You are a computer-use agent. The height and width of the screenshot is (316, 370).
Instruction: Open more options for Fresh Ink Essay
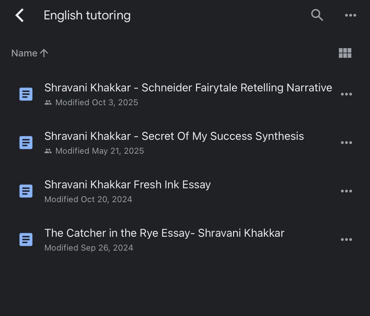[346, 191]
